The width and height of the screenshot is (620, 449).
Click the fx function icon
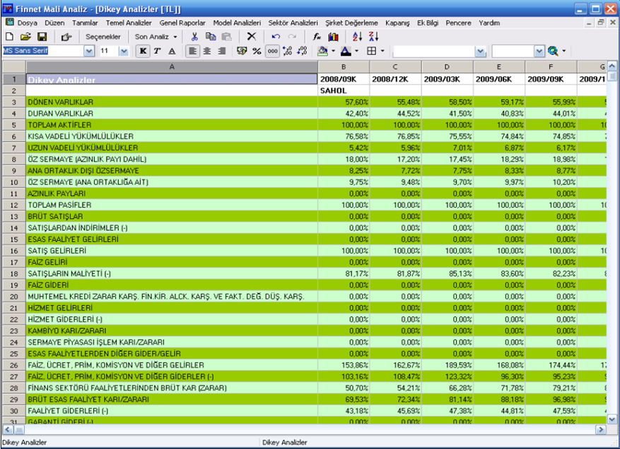(x=317, y=37)
